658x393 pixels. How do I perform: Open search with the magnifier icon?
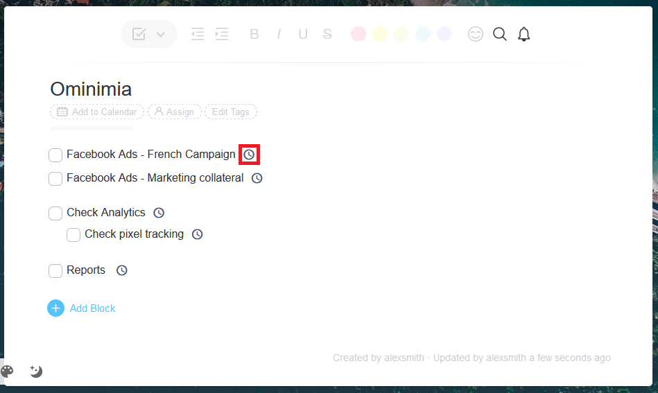(500, 34)
